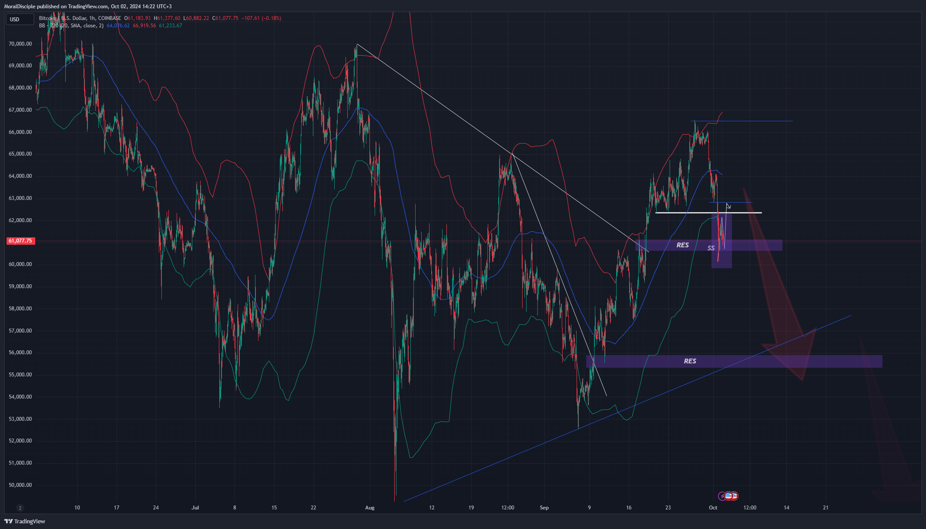Click the Bitcoin / U.S. Dollar symbol title

[x=80, y=18]
